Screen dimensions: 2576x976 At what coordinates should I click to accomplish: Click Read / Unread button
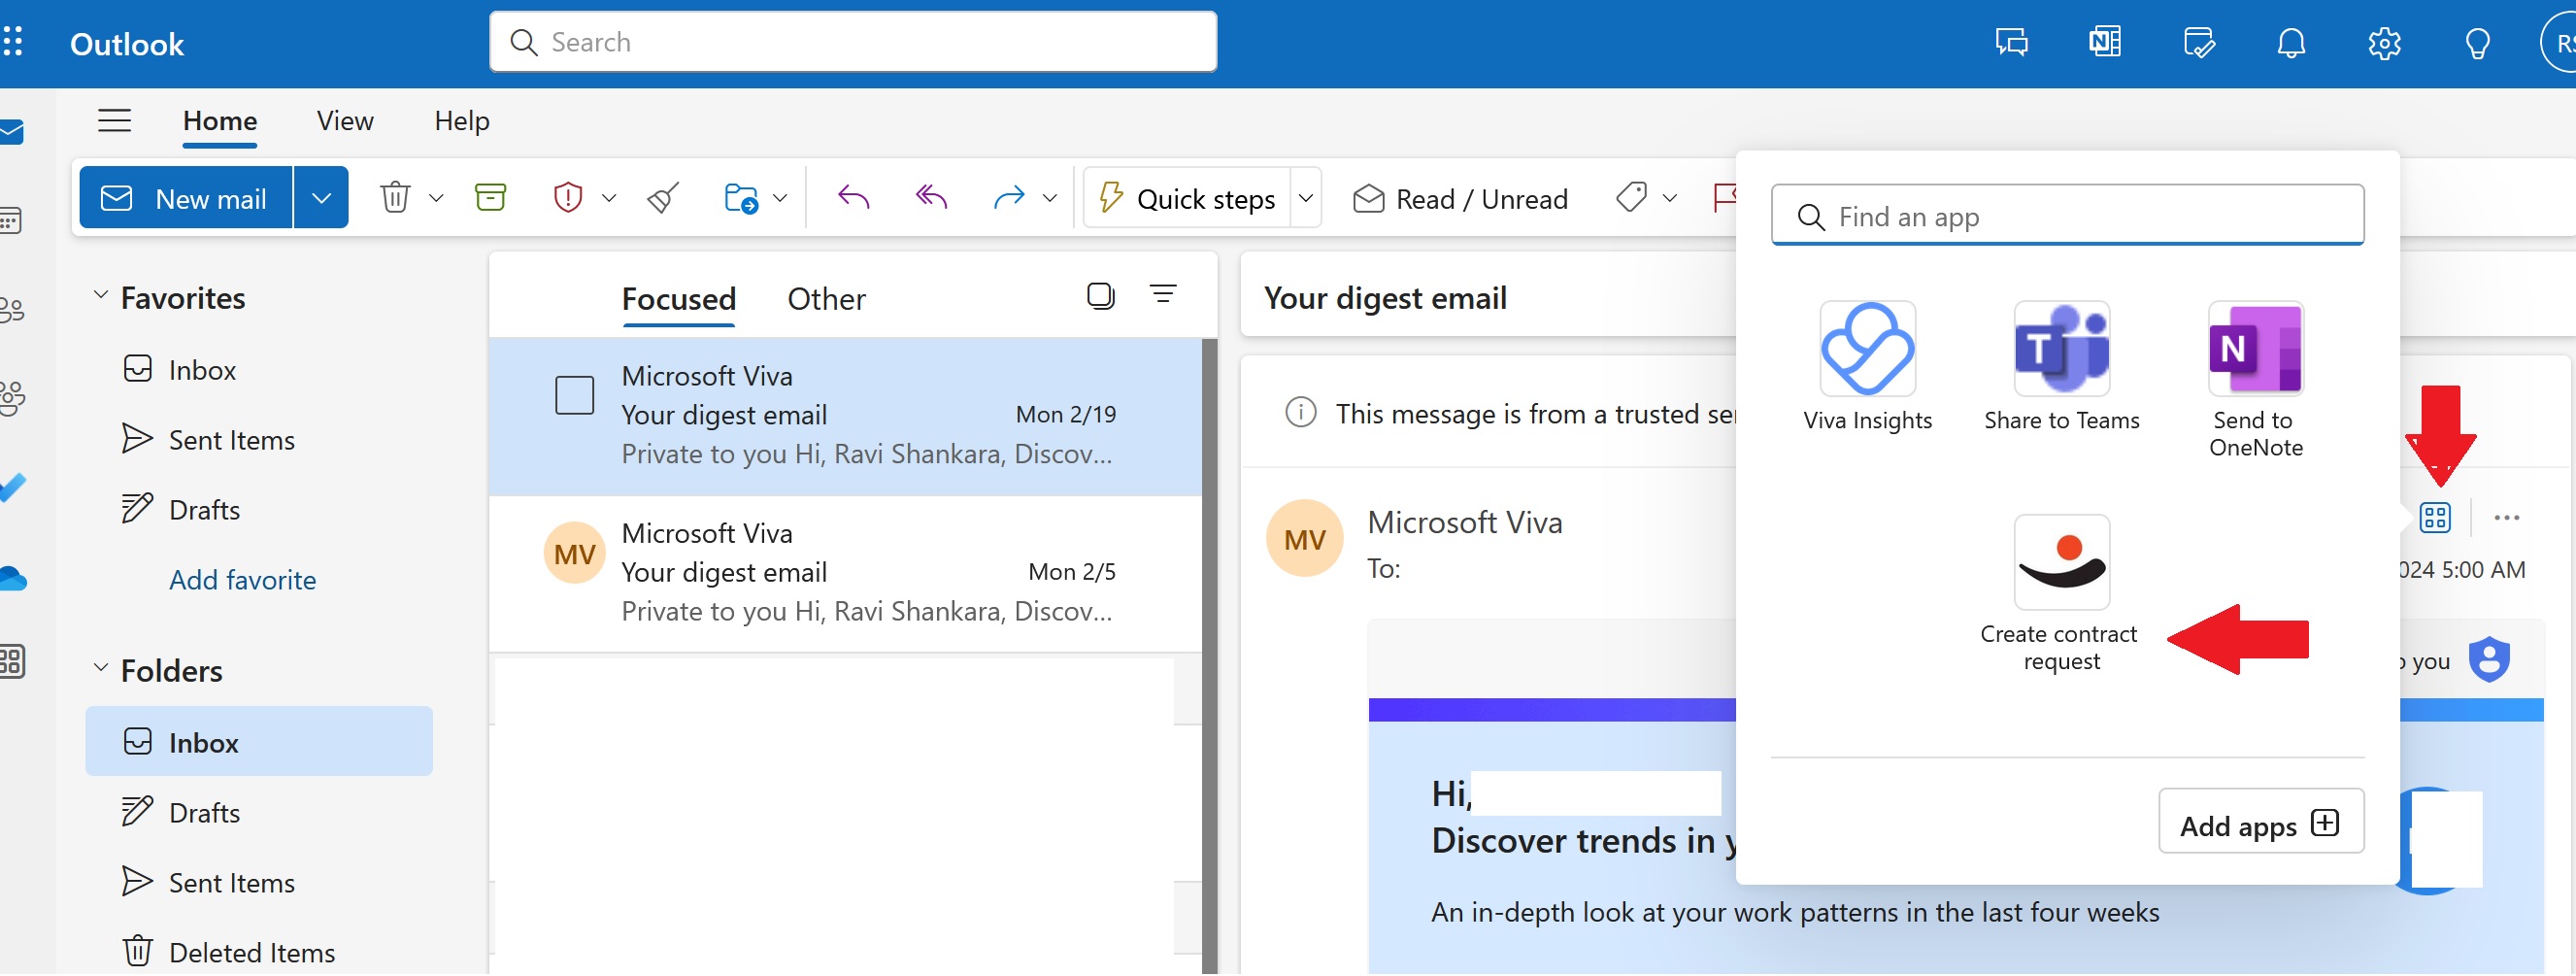pyautogui.click(x=1459, y=199)
